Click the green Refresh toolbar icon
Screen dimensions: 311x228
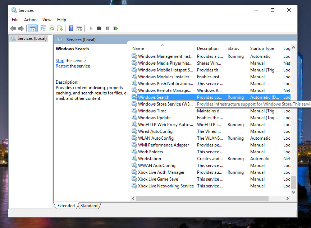(52, 28)
